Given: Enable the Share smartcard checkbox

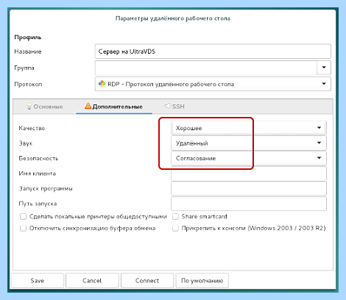Looking at the screenshot, I should pos(175,217).
